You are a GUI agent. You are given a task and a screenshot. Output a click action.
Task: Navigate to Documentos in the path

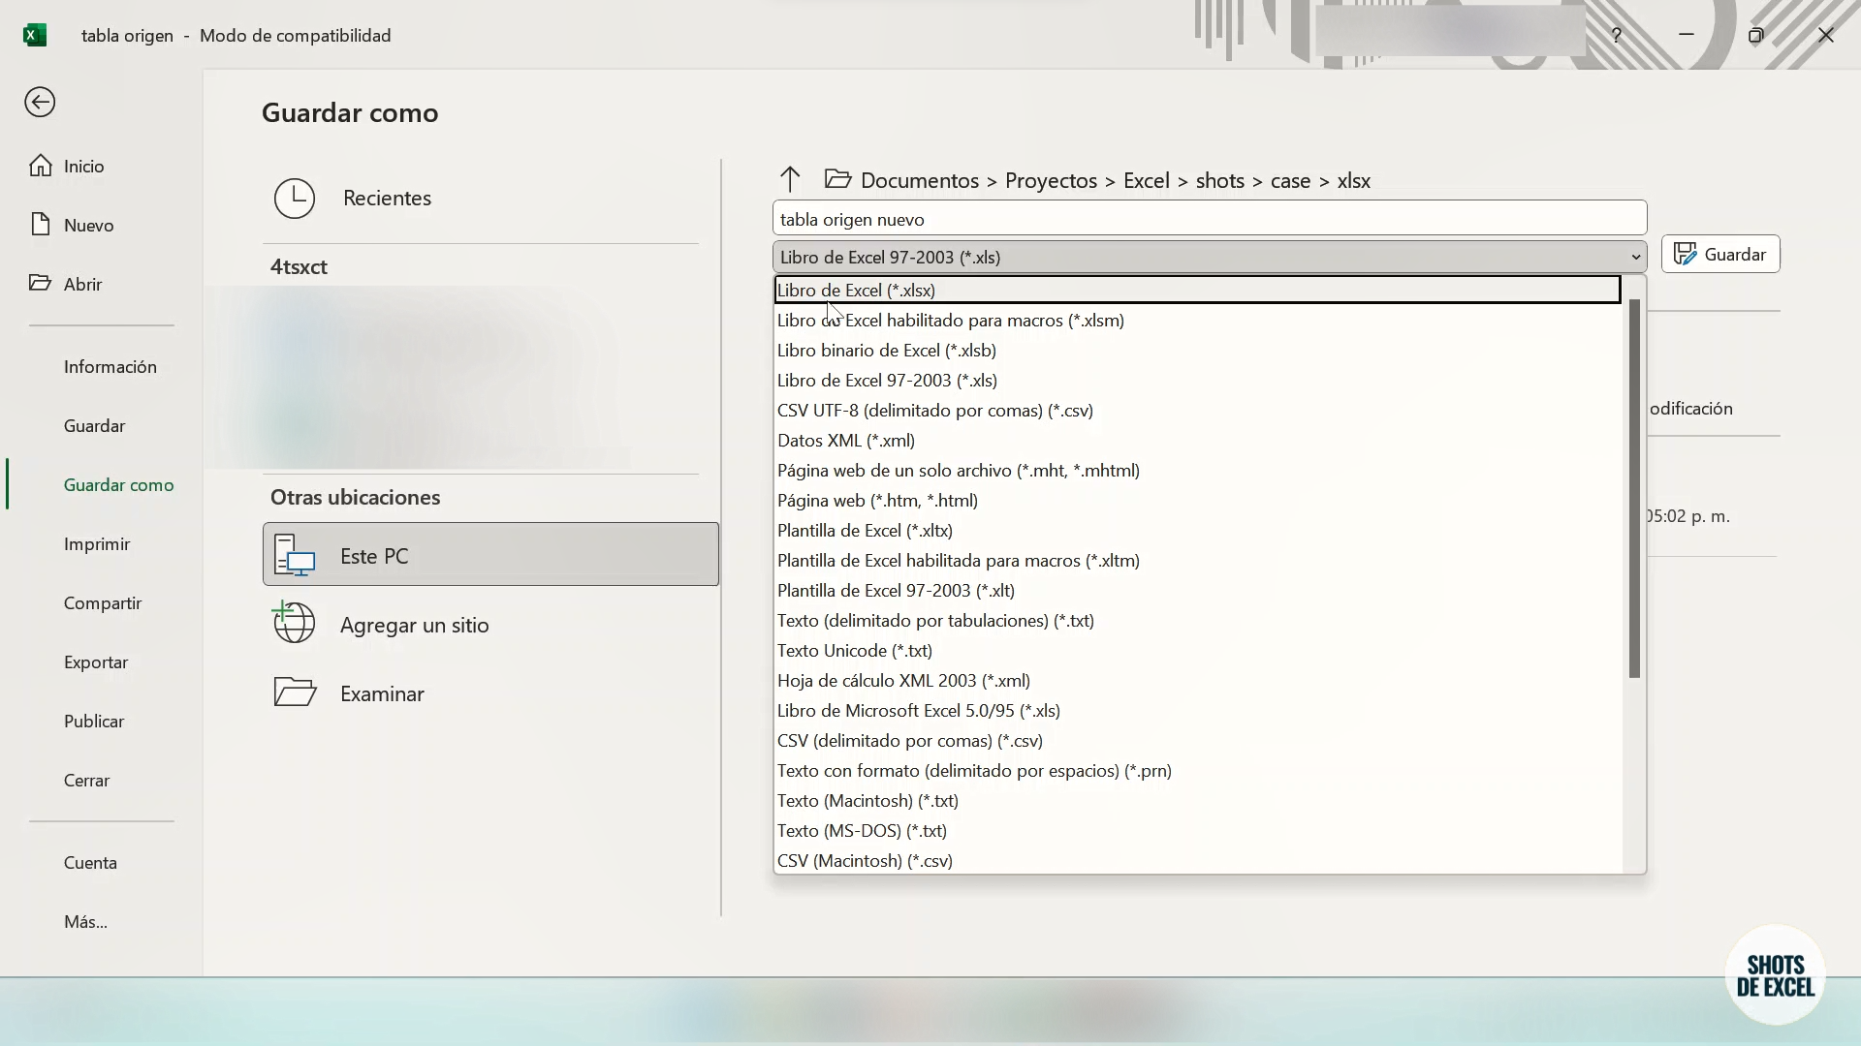920,180
